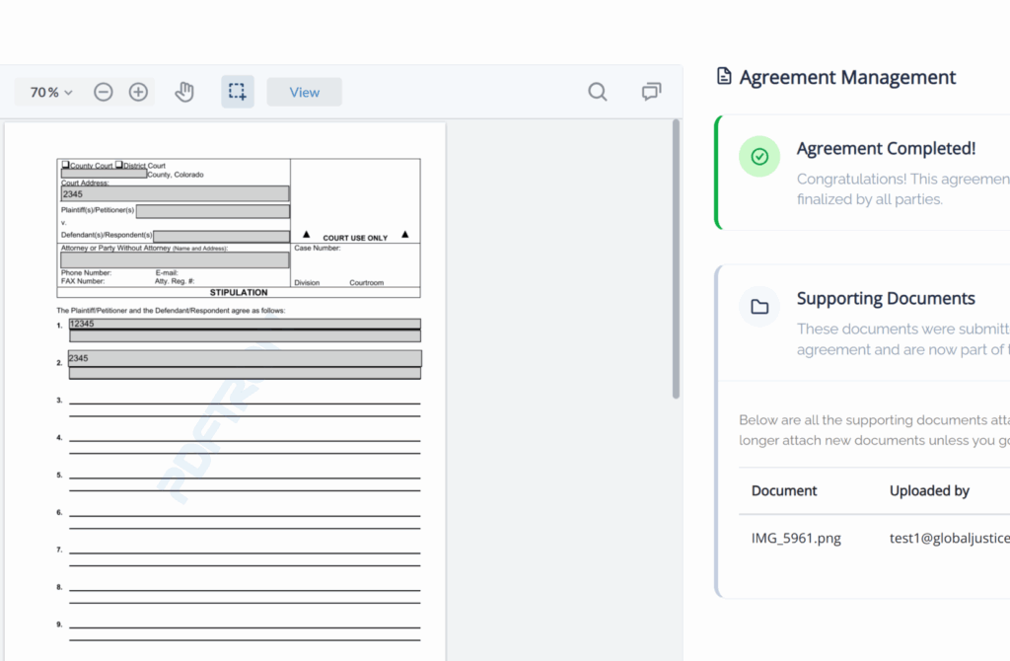Open the 70% zoom level dropdown

click(x=51, y=92)
